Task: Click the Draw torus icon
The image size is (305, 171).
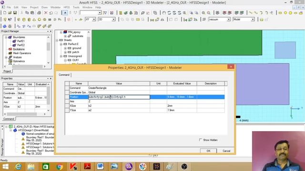Action: coord(44,19)
